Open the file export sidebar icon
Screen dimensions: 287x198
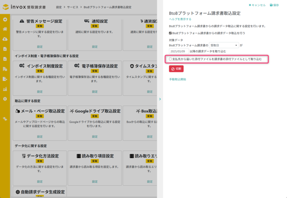(x=5, y=79)
